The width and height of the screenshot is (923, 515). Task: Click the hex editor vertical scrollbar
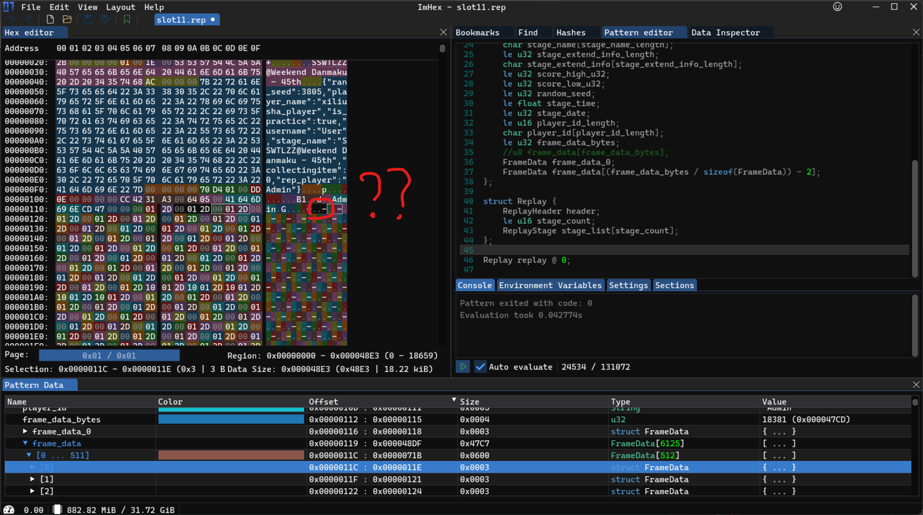(x=442, y=48)
